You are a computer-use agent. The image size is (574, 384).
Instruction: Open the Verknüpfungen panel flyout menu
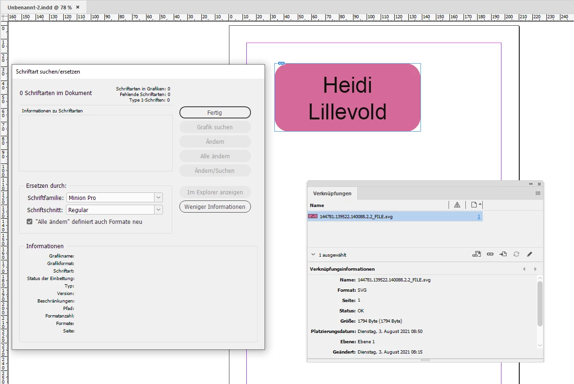click(538, 193)
